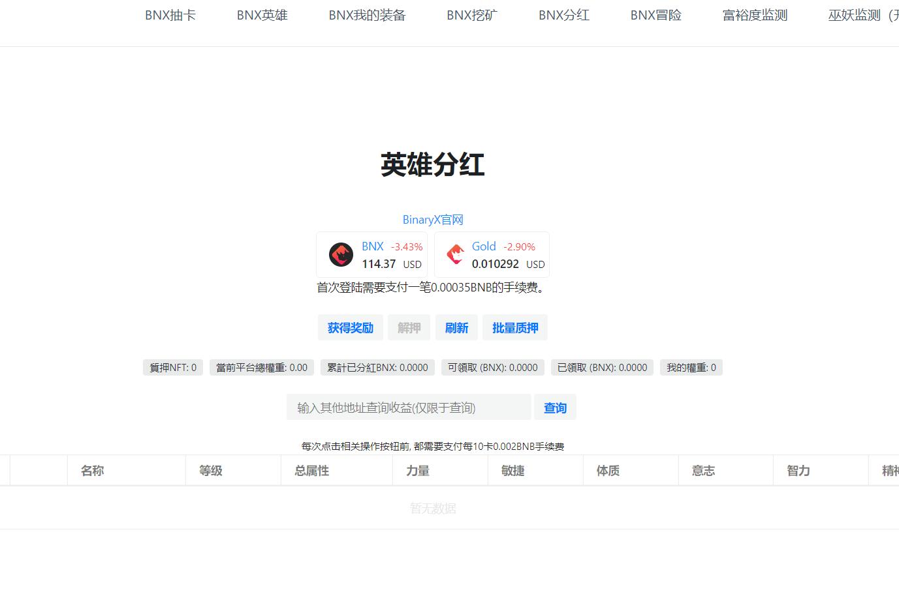
Task: Open the BNX抽卡 page
Action: pyautogui.click(x=170, y=15)
